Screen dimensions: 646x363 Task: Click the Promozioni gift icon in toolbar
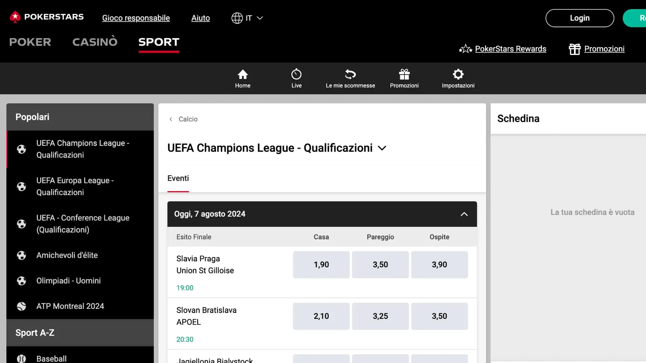[404, 74]
